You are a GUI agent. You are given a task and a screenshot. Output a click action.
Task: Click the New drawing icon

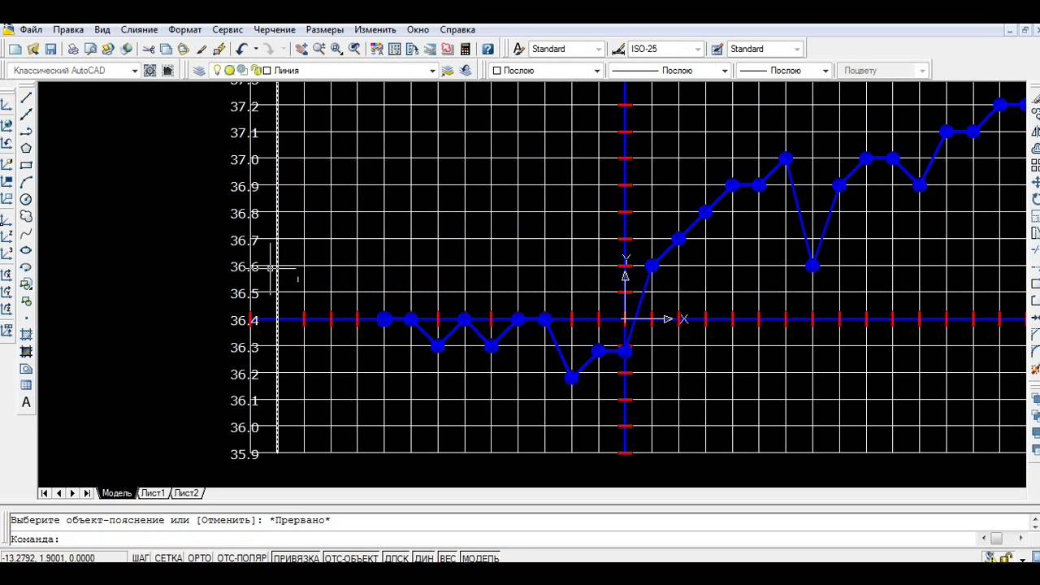(x=15, y=50)
